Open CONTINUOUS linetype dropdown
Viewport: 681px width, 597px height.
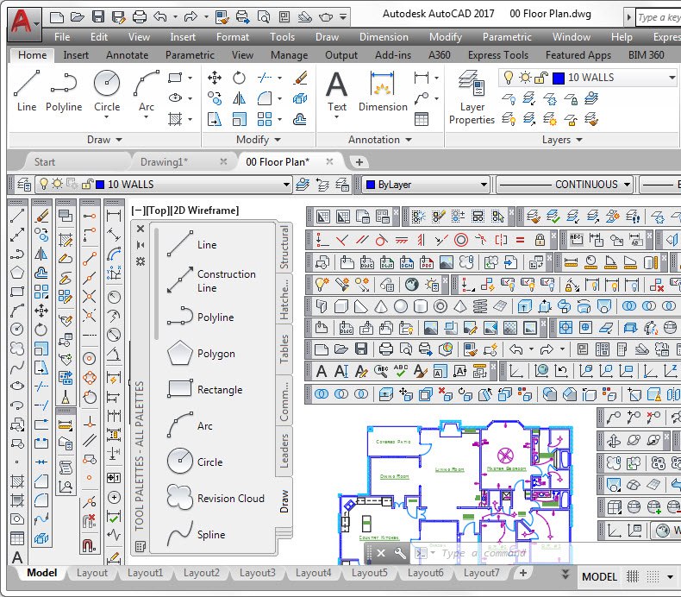[628, 185]
